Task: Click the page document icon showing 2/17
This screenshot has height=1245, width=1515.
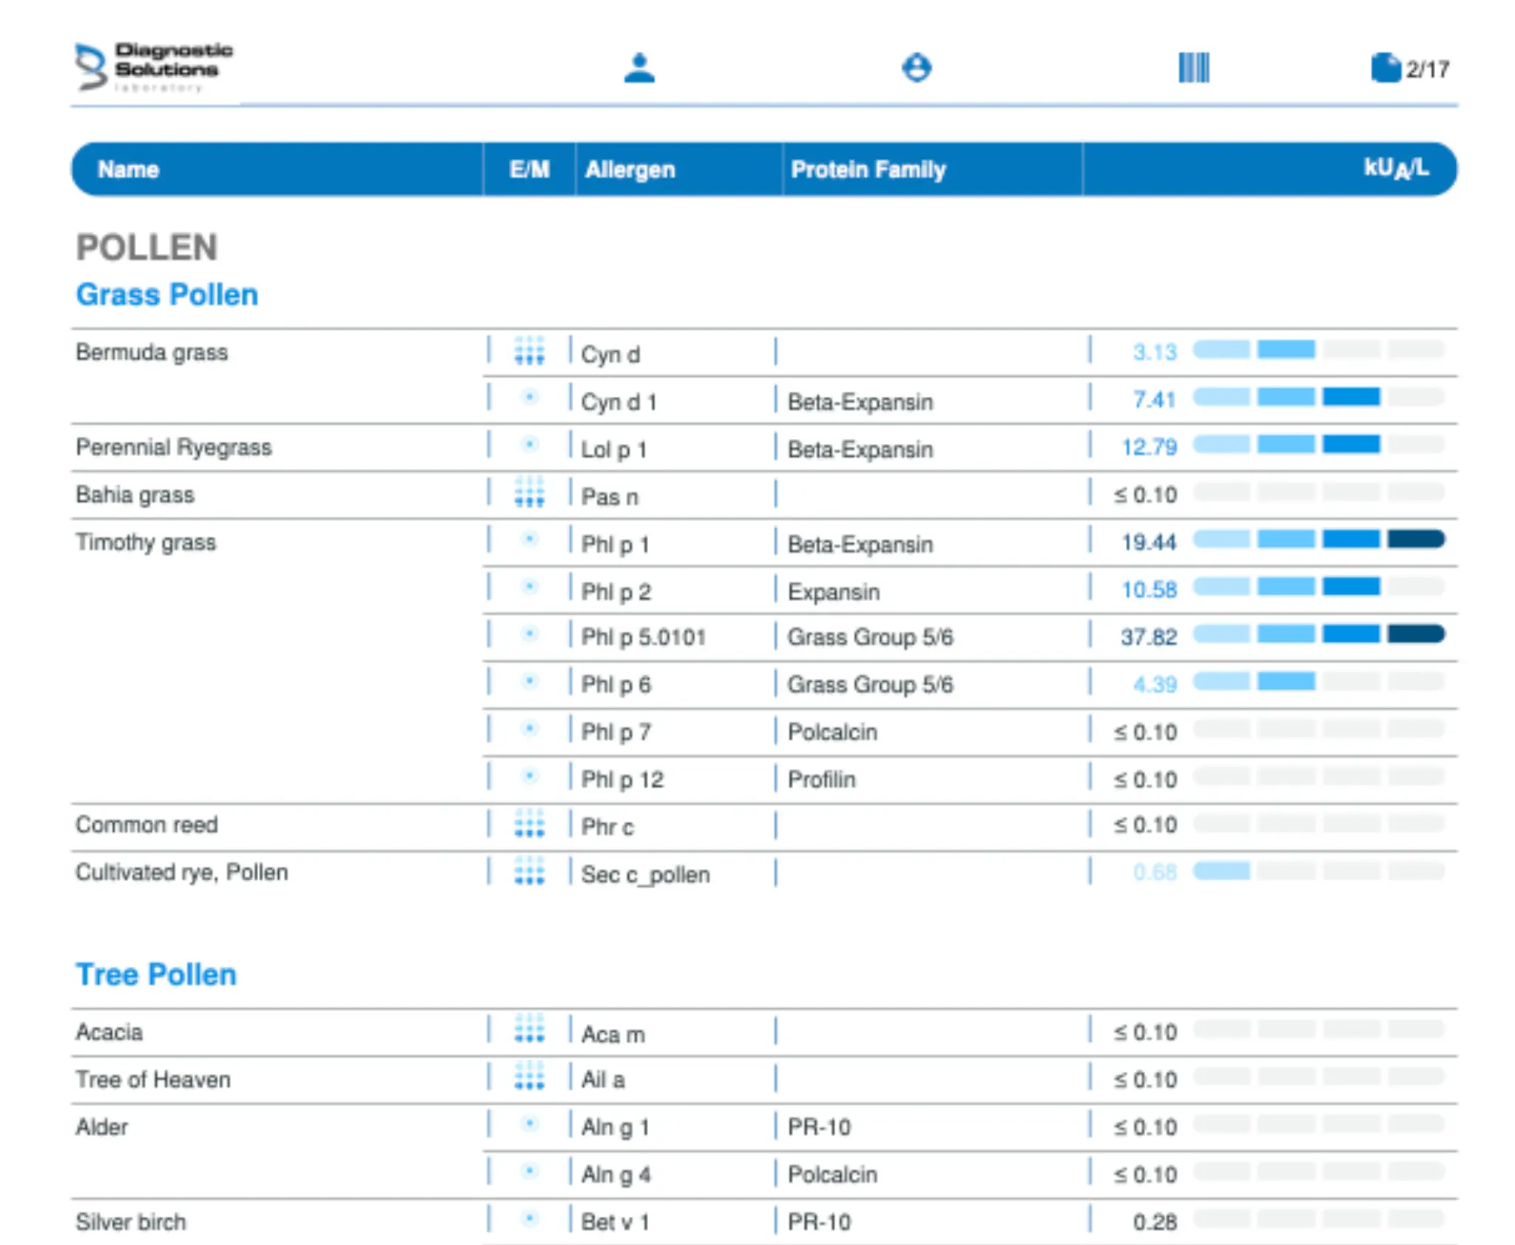Action: click(1385, 68)
